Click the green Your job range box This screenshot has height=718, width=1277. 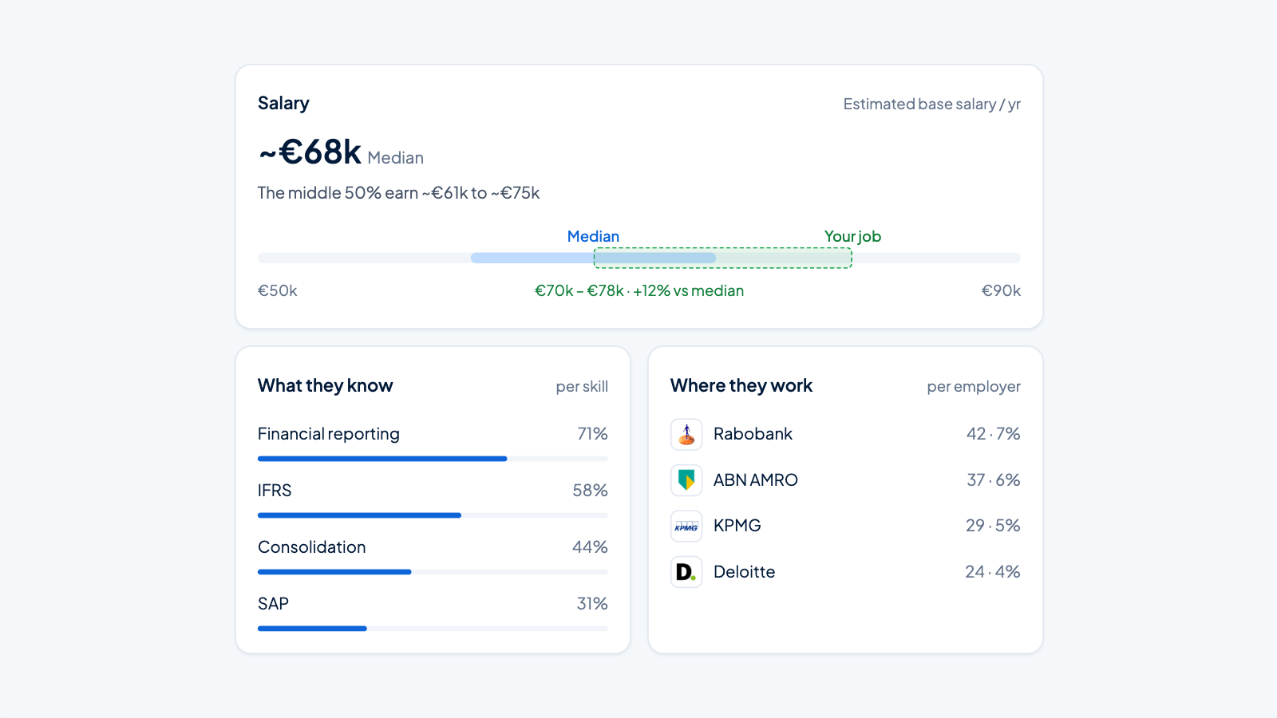(x=723, y=258)
